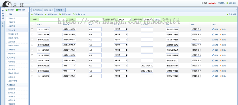This screenshot has height=105, width=238.
Task: Open 姓名分析 column dropdown in order 201910231022 row
Action: [196, 45]
